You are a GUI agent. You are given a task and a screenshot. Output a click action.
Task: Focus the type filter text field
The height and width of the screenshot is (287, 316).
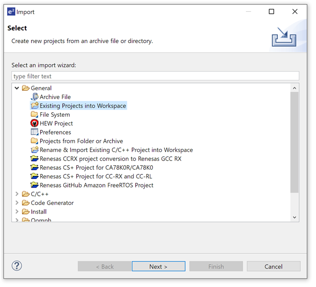pos(155,76)
